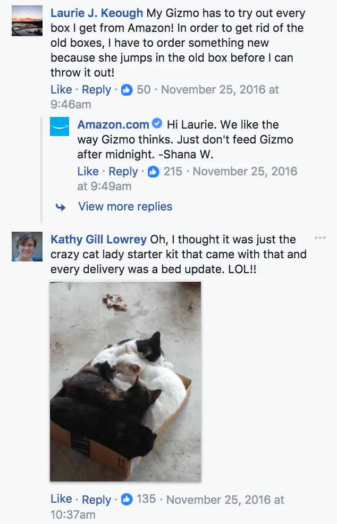Click the November 25, 2016 timestamp on Amazon's reply

(245, 172)
